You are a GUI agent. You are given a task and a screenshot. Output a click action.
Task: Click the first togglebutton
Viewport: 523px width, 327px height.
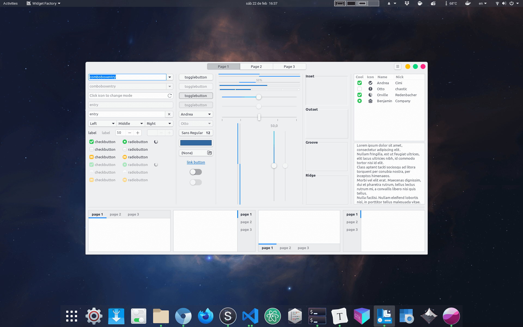point(196,77)
